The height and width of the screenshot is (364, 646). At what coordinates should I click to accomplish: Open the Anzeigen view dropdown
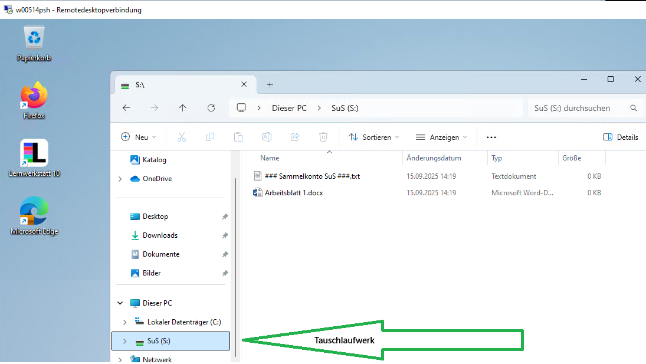coord(441,137)
